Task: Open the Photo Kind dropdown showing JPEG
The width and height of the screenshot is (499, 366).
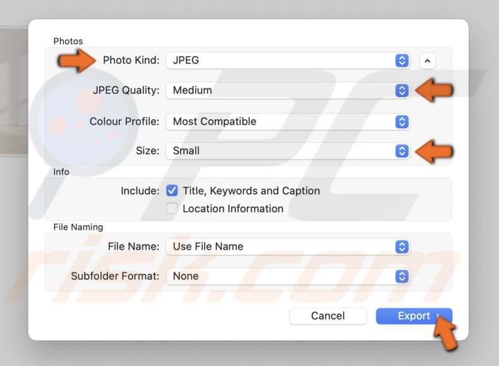Action: tap(288, 61)
